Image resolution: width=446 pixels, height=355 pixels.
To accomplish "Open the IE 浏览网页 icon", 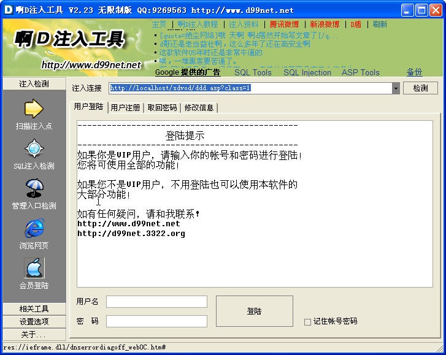I will point(34,227).
